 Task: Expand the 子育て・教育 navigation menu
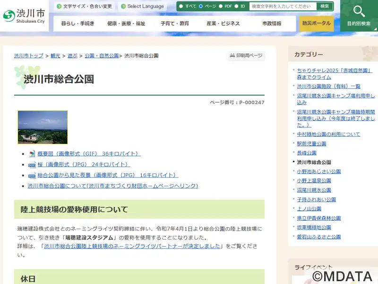pos(174,24)
